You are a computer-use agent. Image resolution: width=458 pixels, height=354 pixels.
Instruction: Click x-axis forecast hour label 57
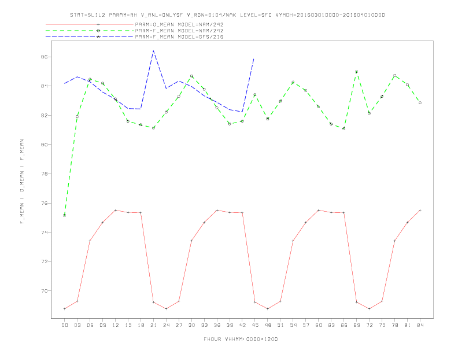[x=306, y=325]
